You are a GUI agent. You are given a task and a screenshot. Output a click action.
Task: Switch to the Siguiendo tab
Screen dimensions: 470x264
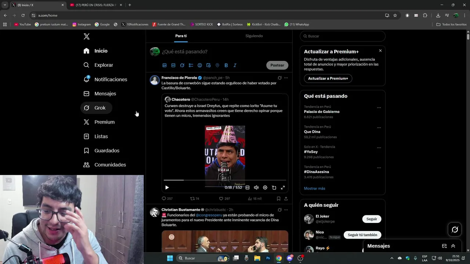click(254, 36)
